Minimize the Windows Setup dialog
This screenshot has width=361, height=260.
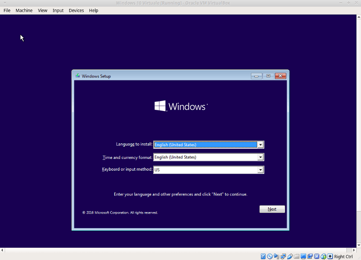click(x=257, y=76)
